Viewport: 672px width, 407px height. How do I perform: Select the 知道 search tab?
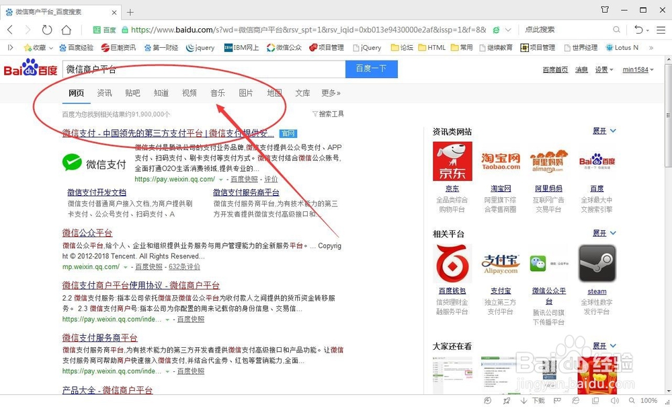161,93
